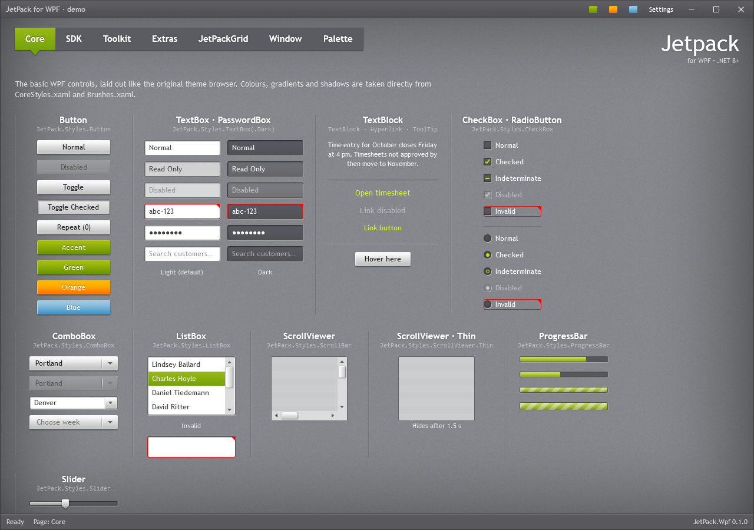Click the Hover here button
The height and width of the screenshot is (530, 754).
coord(383,259)
